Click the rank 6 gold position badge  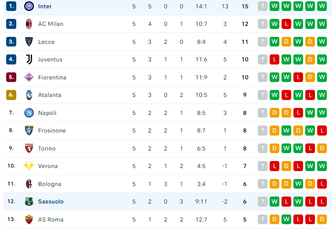[x=11, y=95]
